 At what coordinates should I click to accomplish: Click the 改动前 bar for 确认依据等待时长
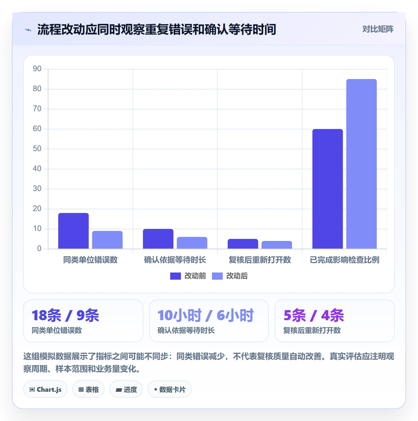coord(158,239)
